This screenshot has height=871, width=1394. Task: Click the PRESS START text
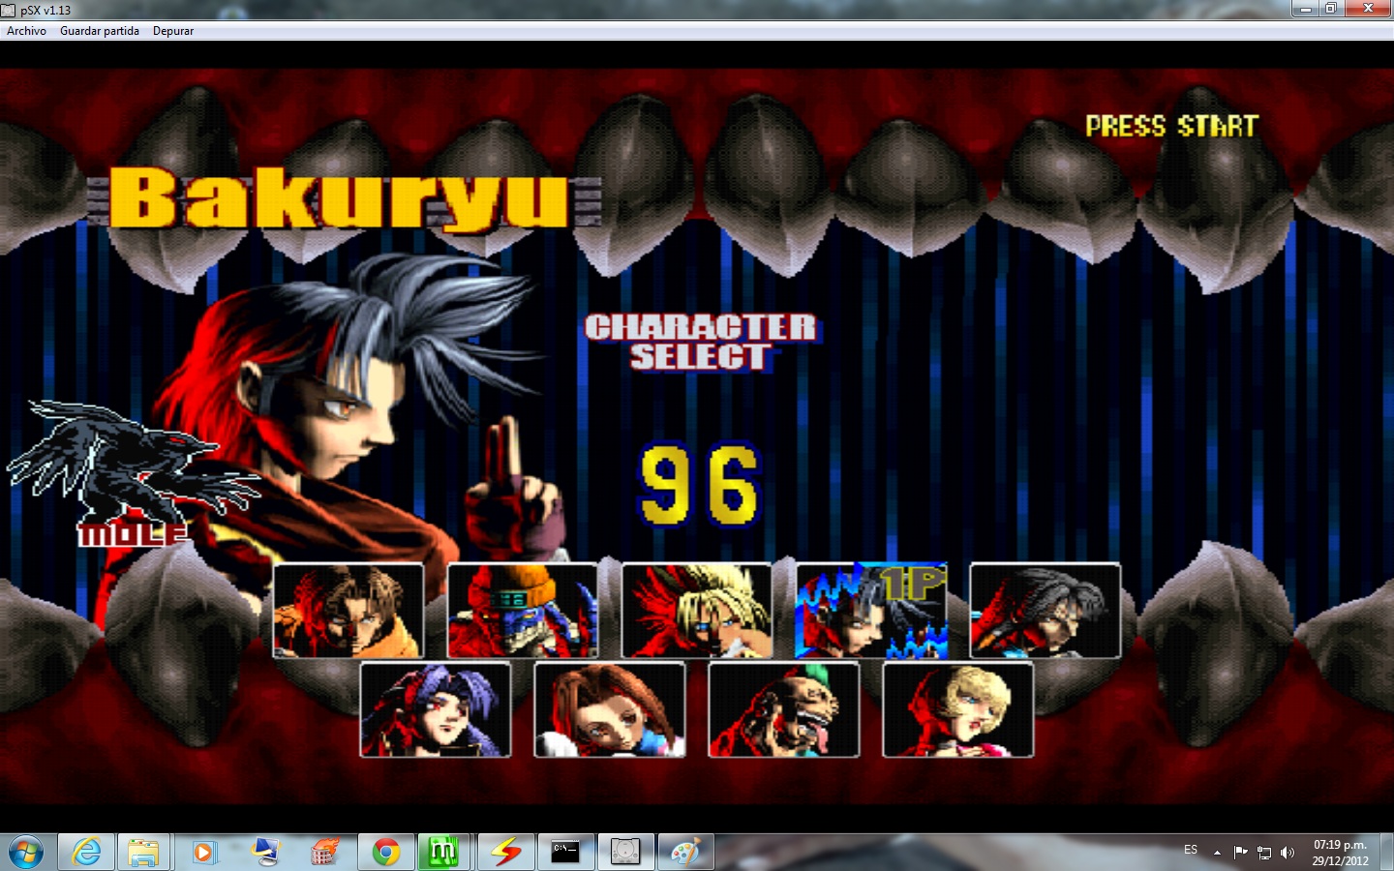[x=1171, y=126]
